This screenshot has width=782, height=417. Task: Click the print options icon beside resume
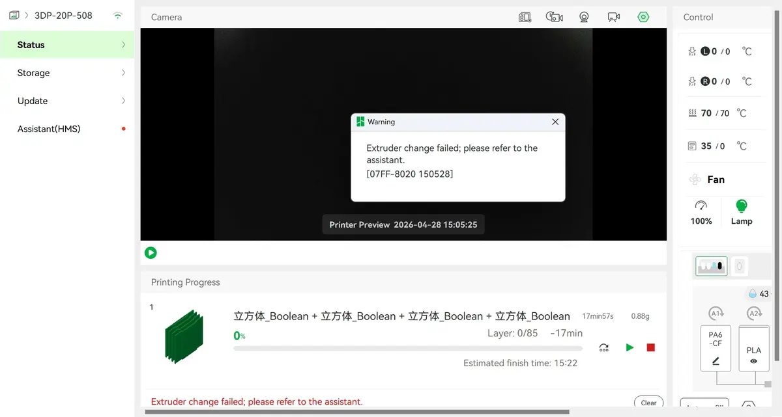604,347
